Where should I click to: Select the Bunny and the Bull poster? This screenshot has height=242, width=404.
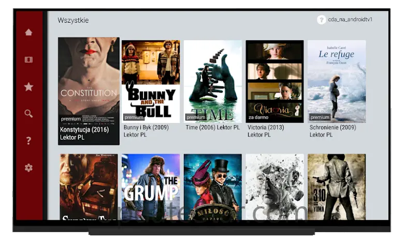151,81
